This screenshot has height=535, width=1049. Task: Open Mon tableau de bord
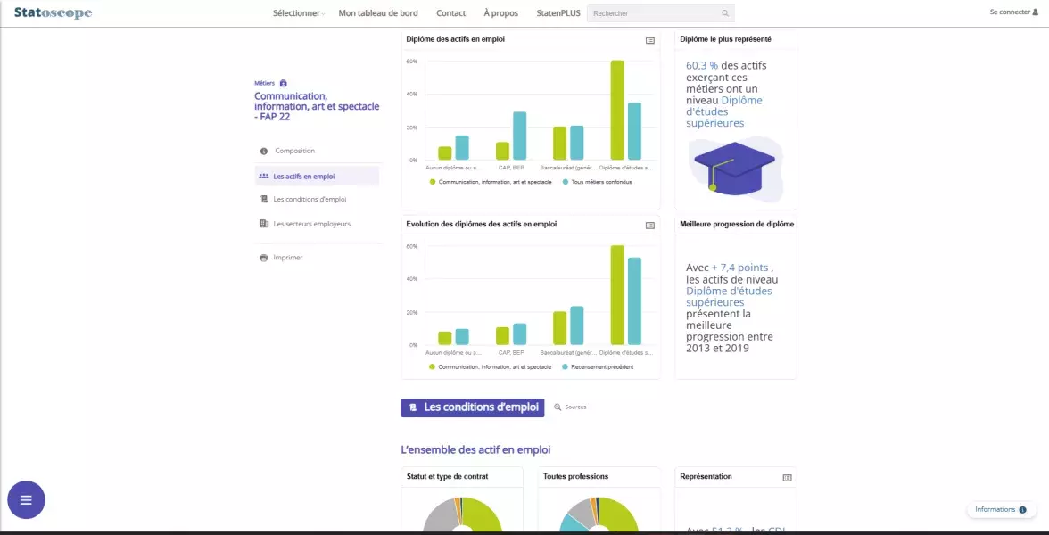[x=378, y=13]
